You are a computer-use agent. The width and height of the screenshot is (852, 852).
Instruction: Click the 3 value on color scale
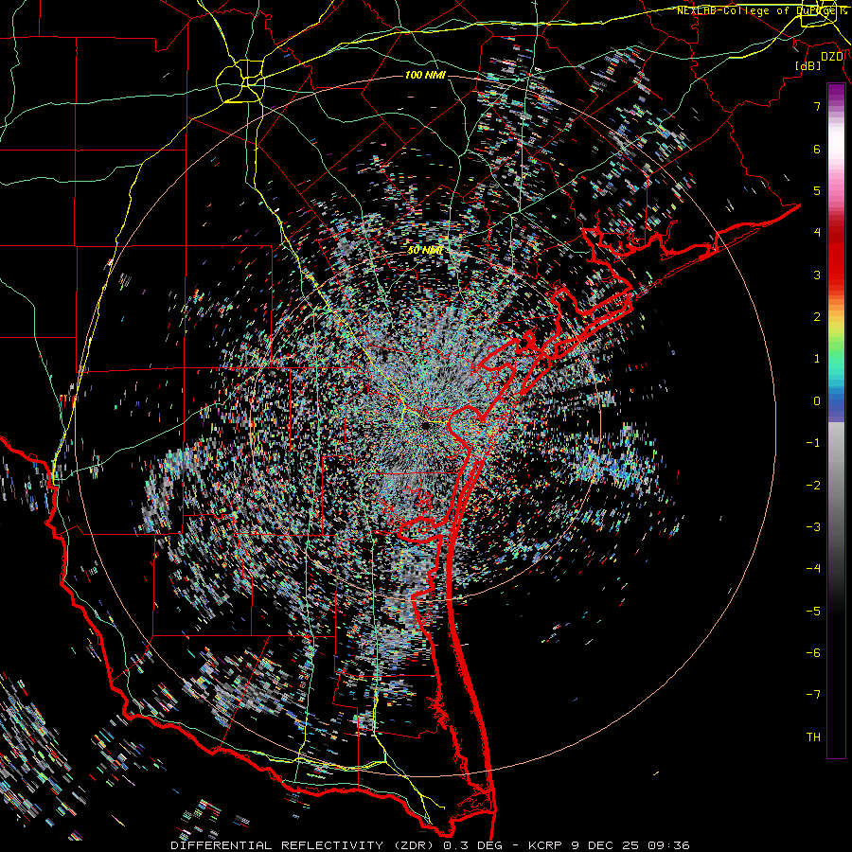click(817, 275)
